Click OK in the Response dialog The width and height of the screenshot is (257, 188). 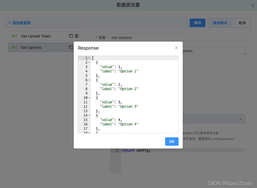172,142
